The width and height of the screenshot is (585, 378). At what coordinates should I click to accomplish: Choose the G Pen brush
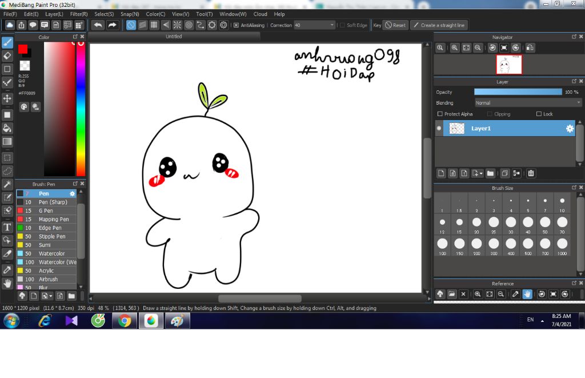click(x=46, y=210)
